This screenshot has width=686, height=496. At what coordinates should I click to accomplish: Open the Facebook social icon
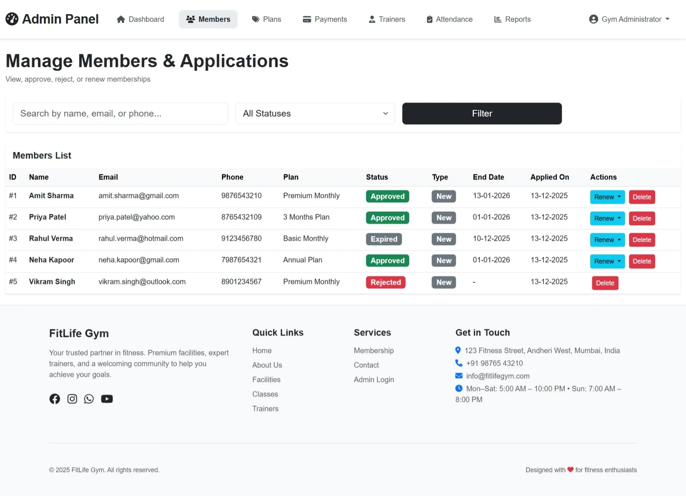click(55, 399)
